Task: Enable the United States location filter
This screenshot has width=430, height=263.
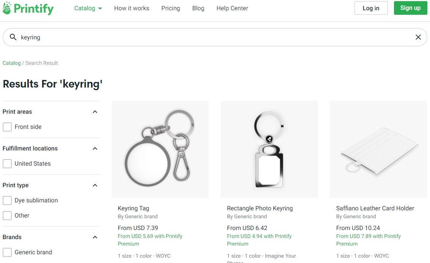Action: (x=7, y=164)
